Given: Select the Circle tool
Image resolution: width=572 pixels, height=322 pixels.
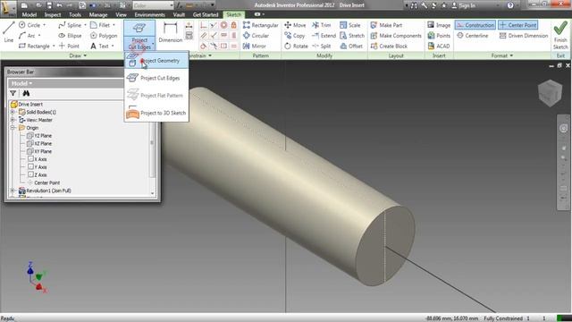Looking at the screenshot, I should point(29,25).
